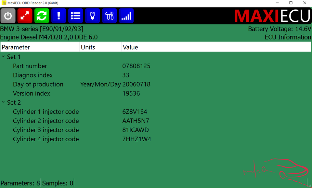Click the Units column header
312x188 pixels.
point(100,47)
